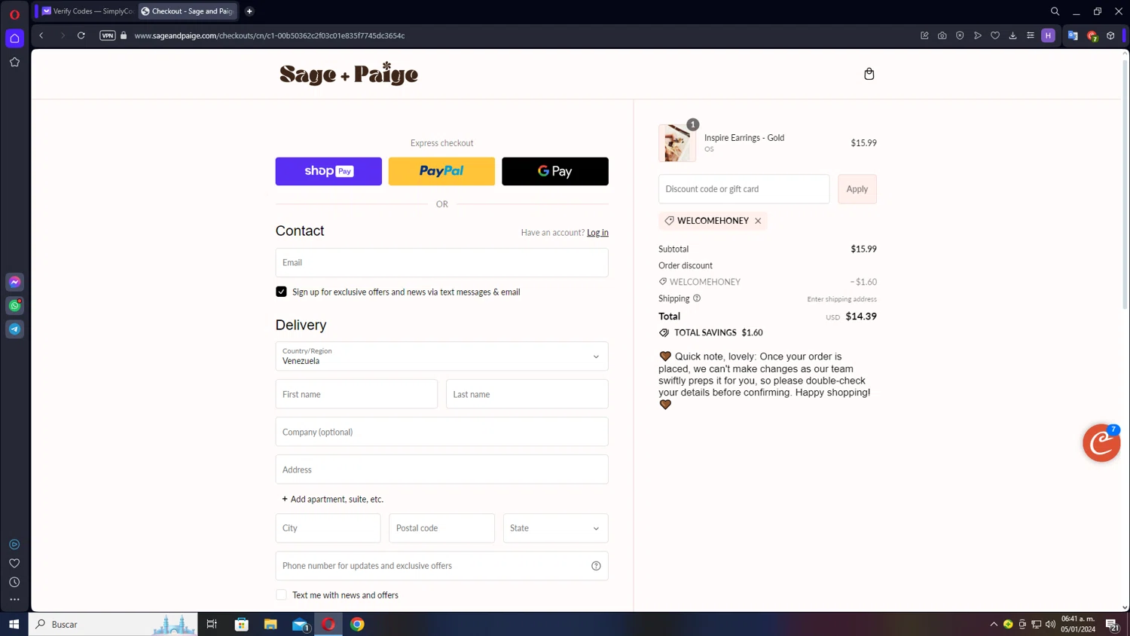
Task: Go back to previous page
Action: (41, 35)
